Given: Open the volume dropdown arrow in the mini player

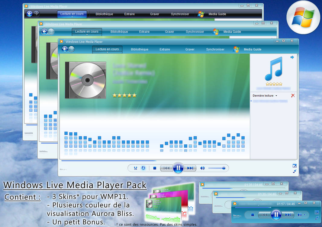Looking at the screenshot, I should [x=304, y=215].
